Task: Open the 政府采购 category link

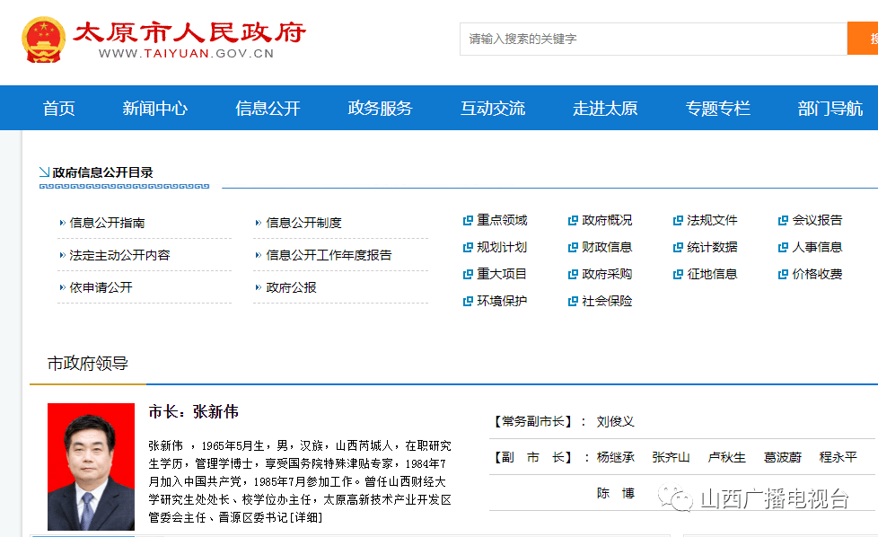Action: pyautogui.click(x=607, y=274)
